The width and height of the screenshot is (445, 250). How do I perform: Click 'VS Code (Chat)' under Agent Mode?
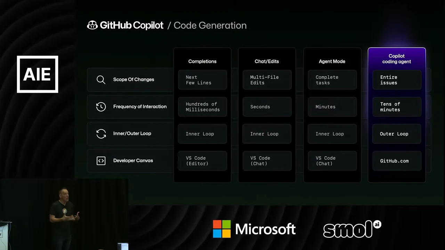[332, 161]
